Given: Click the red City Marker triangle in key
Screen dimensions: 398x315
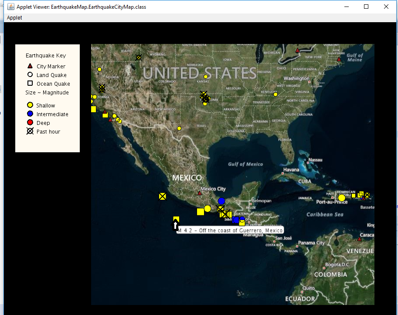Looking at the screenshot, I should (30, 66).
